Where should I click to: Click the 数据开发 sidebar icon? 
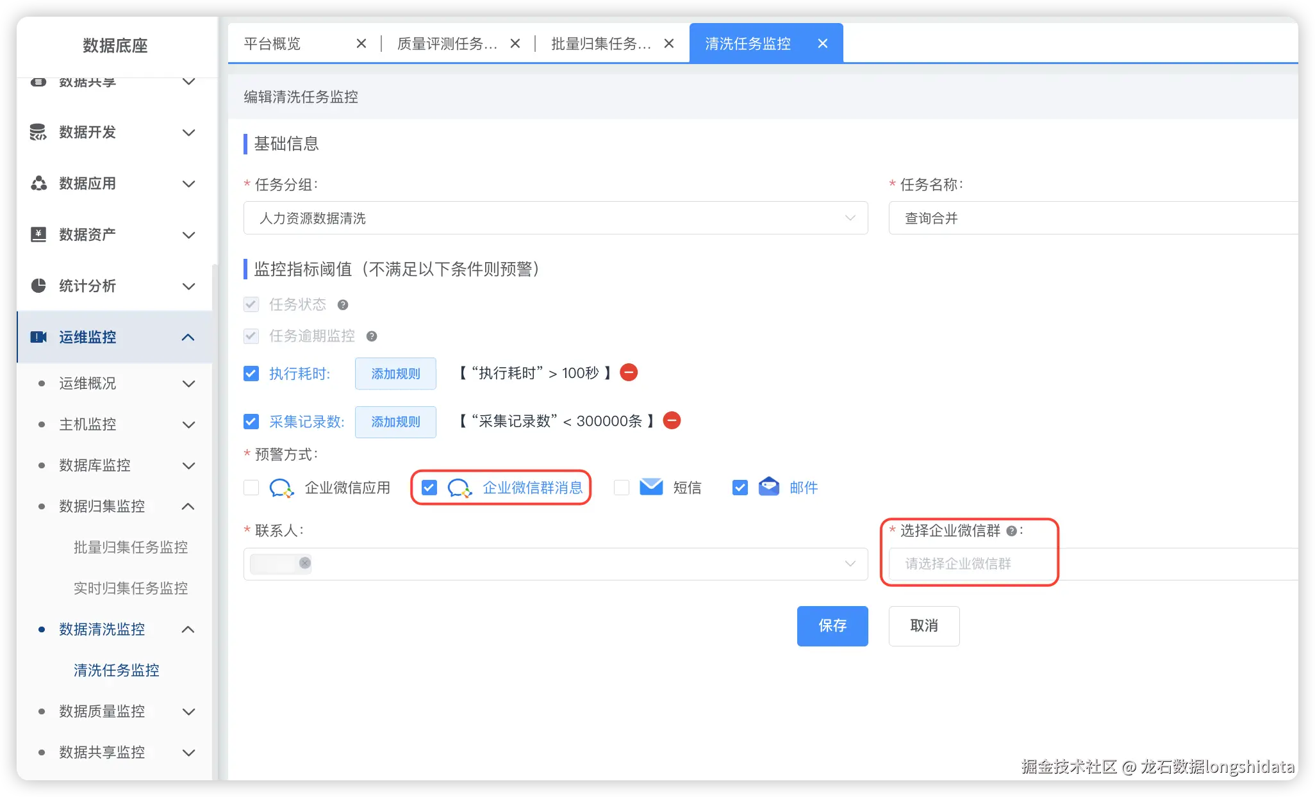(x=38, y=132)
